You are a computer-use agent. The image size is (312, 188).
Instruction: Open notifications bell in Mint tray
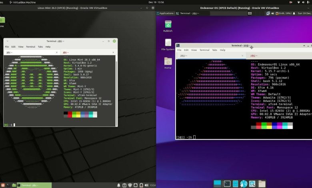click(x=118, y=185)
